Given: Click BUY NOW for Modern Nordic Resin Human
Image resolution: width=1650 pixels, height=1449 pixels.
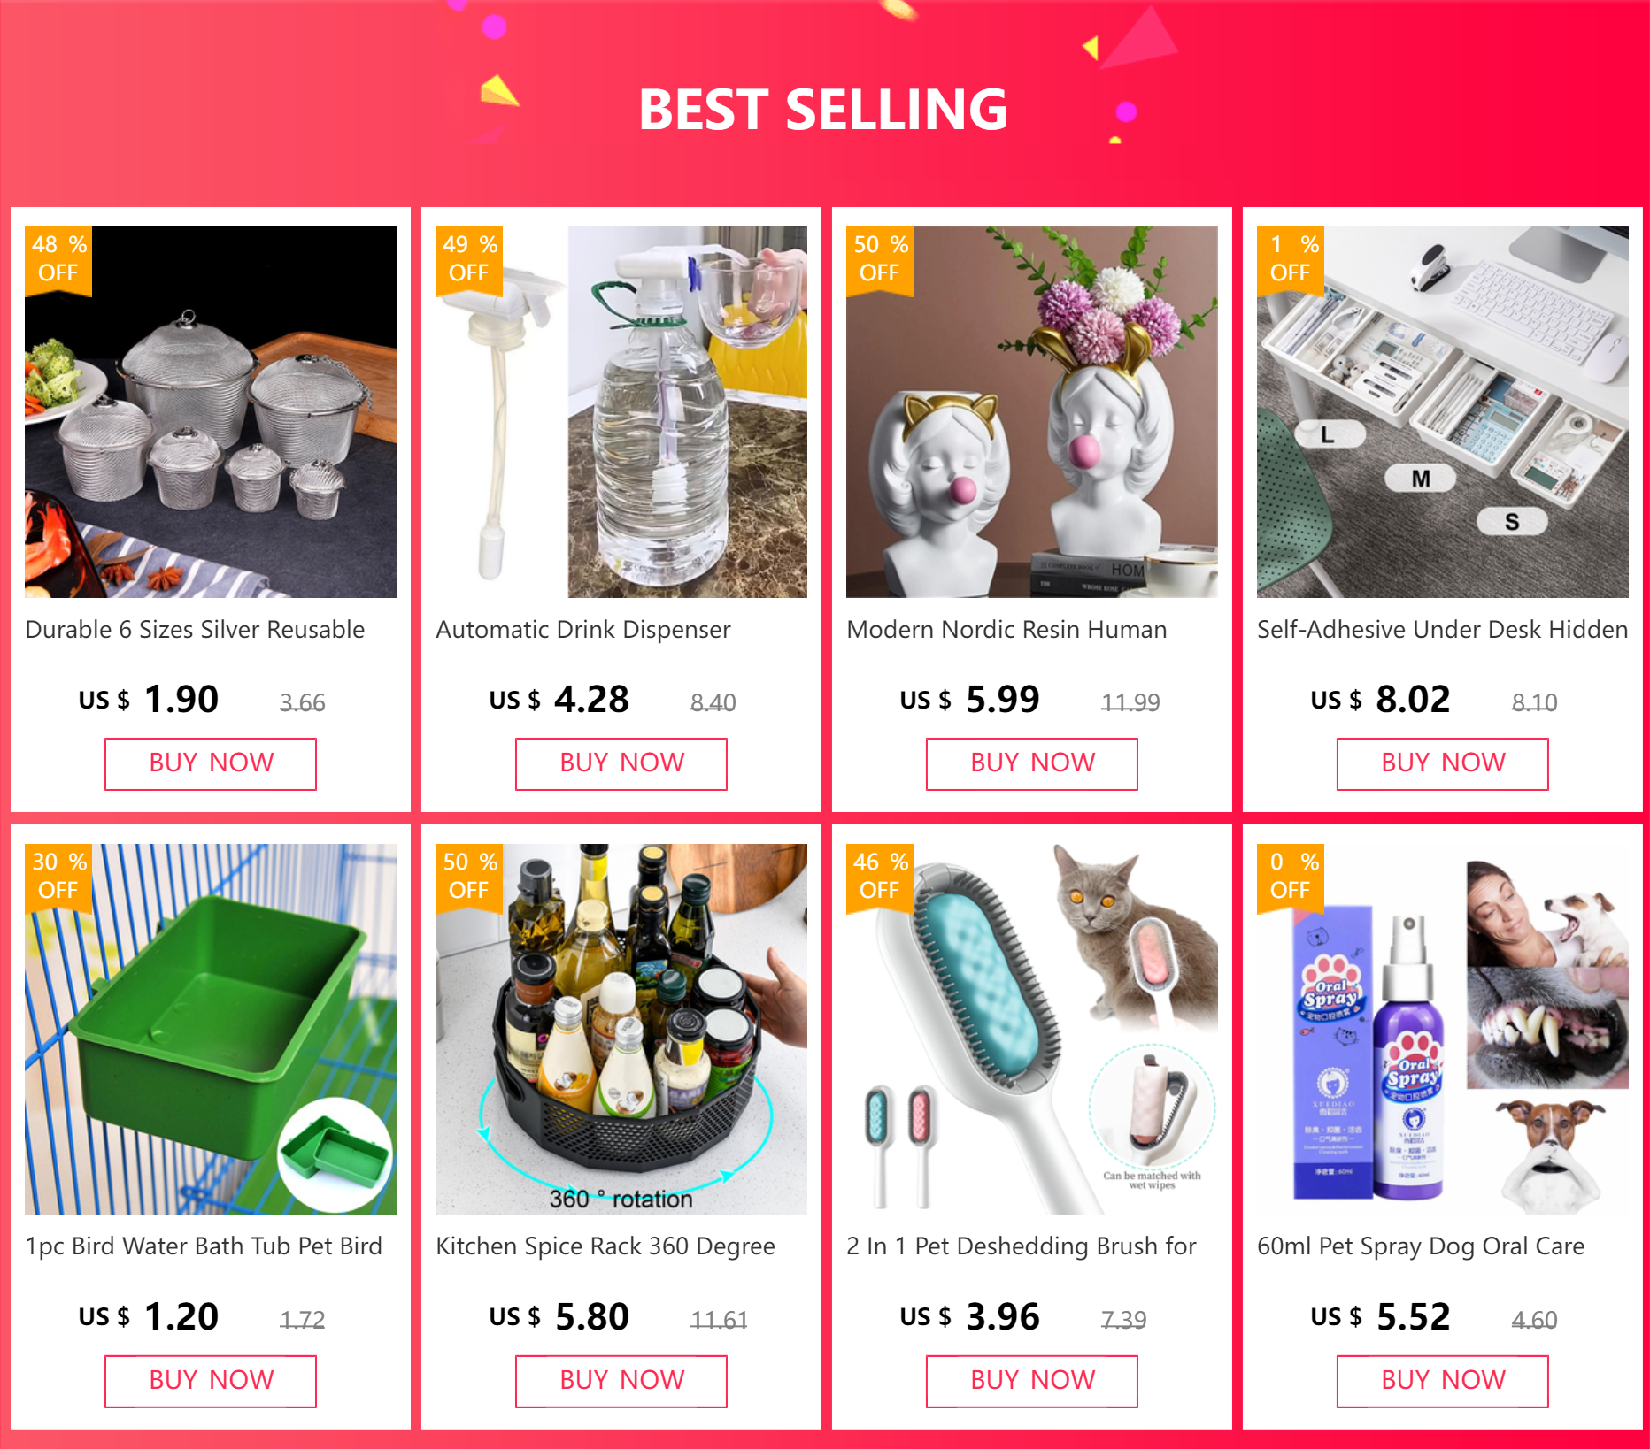Looking at the screenshot, I should pyautogui.click(x=1032, y=763).
